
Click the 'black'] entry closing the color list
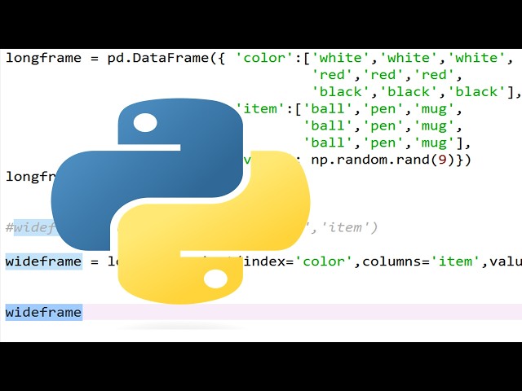(480, 92)
